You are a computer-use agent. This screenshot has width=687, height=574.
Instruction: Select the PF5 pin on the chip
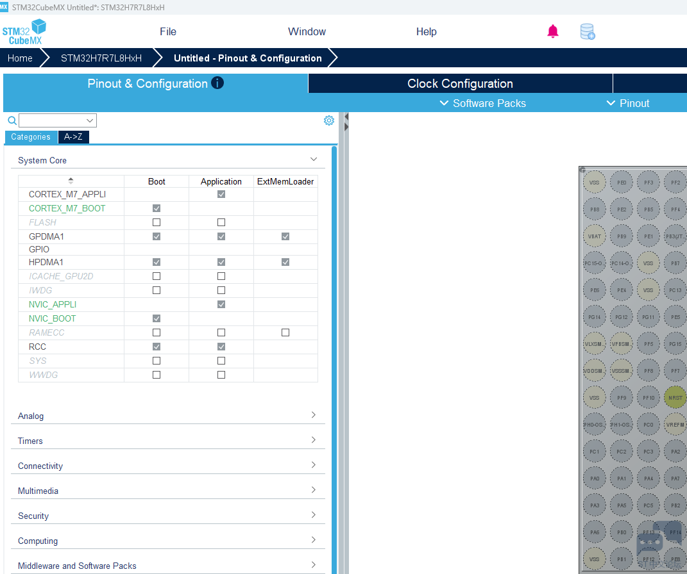click(x=649, y=344)
